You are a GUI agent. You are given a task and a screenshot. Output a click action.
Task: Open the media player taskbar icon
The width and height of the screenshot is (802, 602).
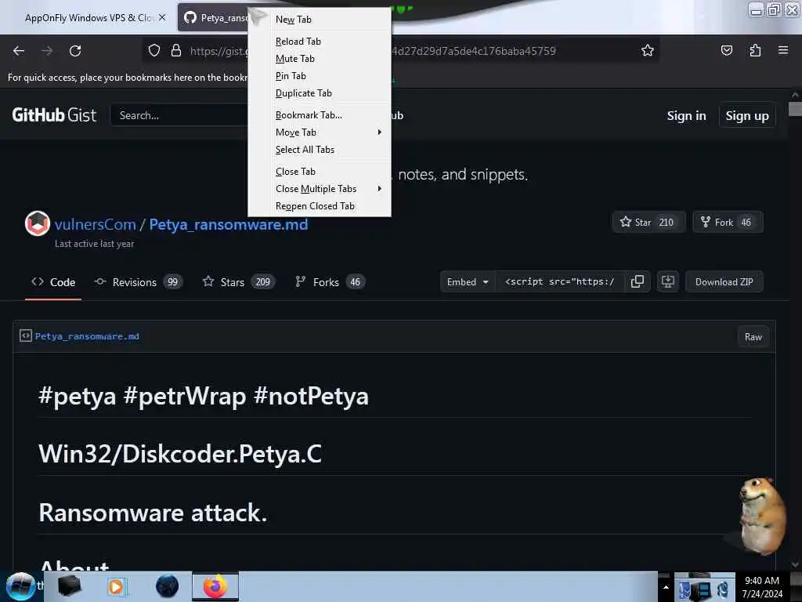pos(117,586)
